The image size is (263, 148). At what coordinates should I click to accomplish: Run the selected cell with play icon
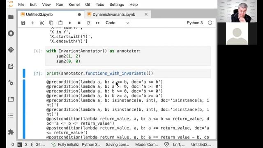click(70, 23)
